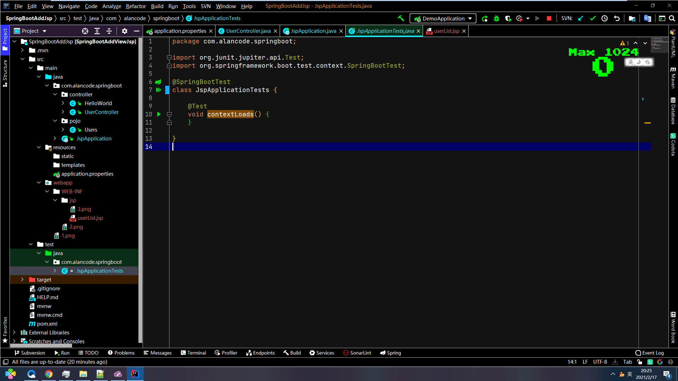Open the Translate icon in toolbar
Viewport: 678px width, 381px height.
(647, 18)
